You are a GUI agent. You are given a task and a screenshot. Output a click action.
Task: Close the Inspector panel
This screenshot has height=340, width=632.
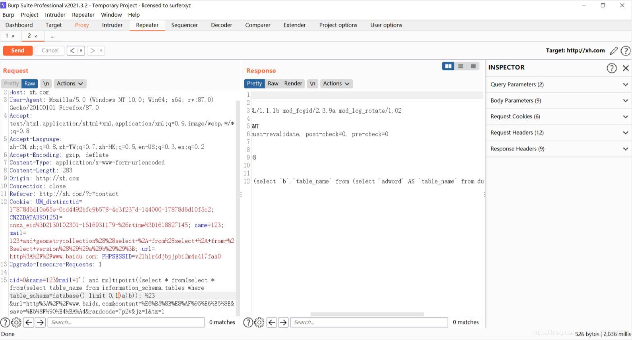click(x=626, y=68)
